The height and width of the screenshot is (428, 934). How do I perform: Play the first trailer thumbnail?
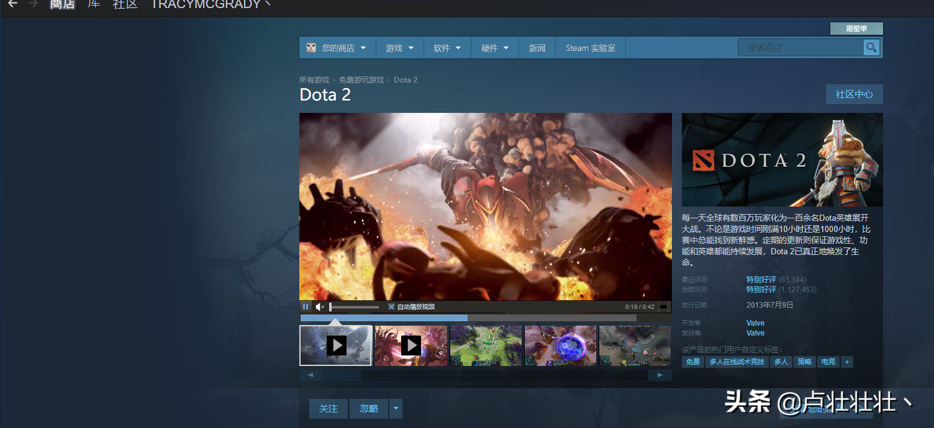point(336,346)
